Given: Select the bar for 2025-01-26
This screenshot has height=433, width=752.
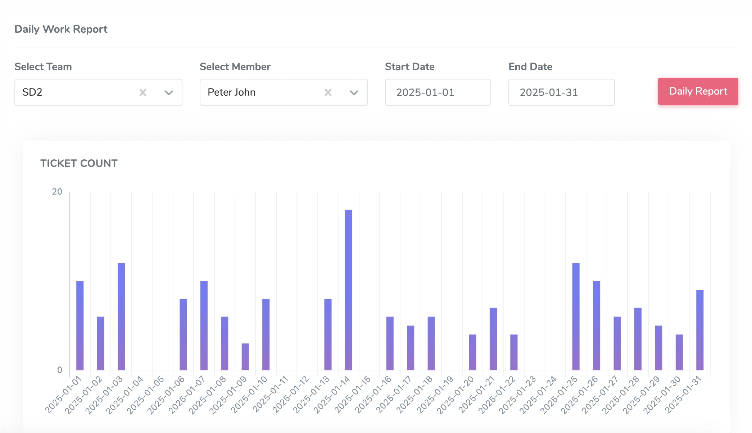Looking at the screenshot, I should tap(597, 325).
